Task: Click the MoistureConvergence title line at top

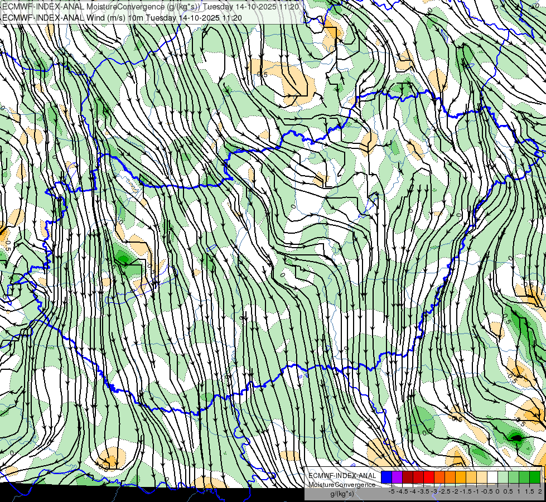Action: [x=150, y=7]
